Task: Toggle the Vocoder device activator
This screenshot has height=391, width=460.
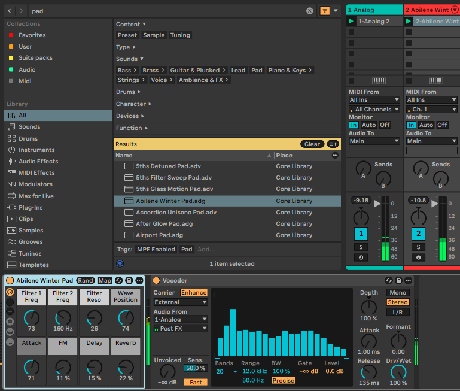Action: 156,281
